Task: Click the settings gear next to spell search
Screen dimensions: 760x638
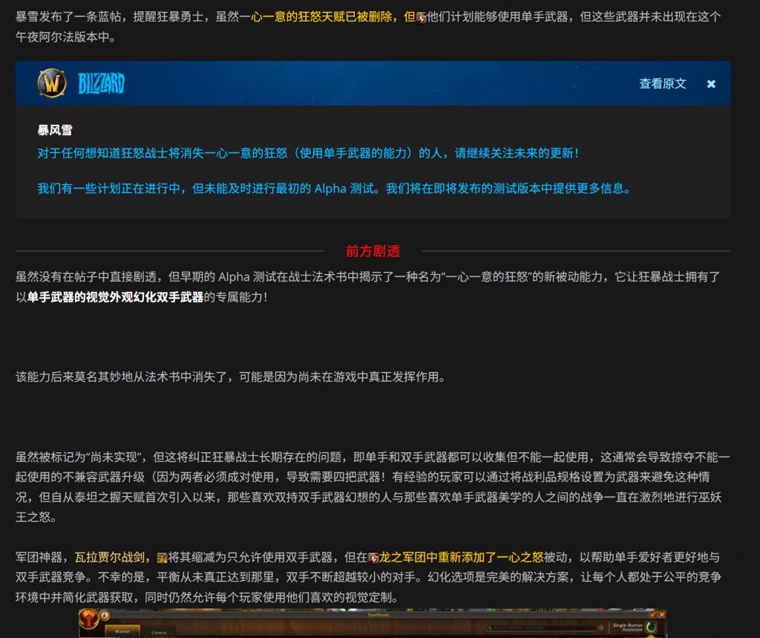Action: [x=600, y=628]
